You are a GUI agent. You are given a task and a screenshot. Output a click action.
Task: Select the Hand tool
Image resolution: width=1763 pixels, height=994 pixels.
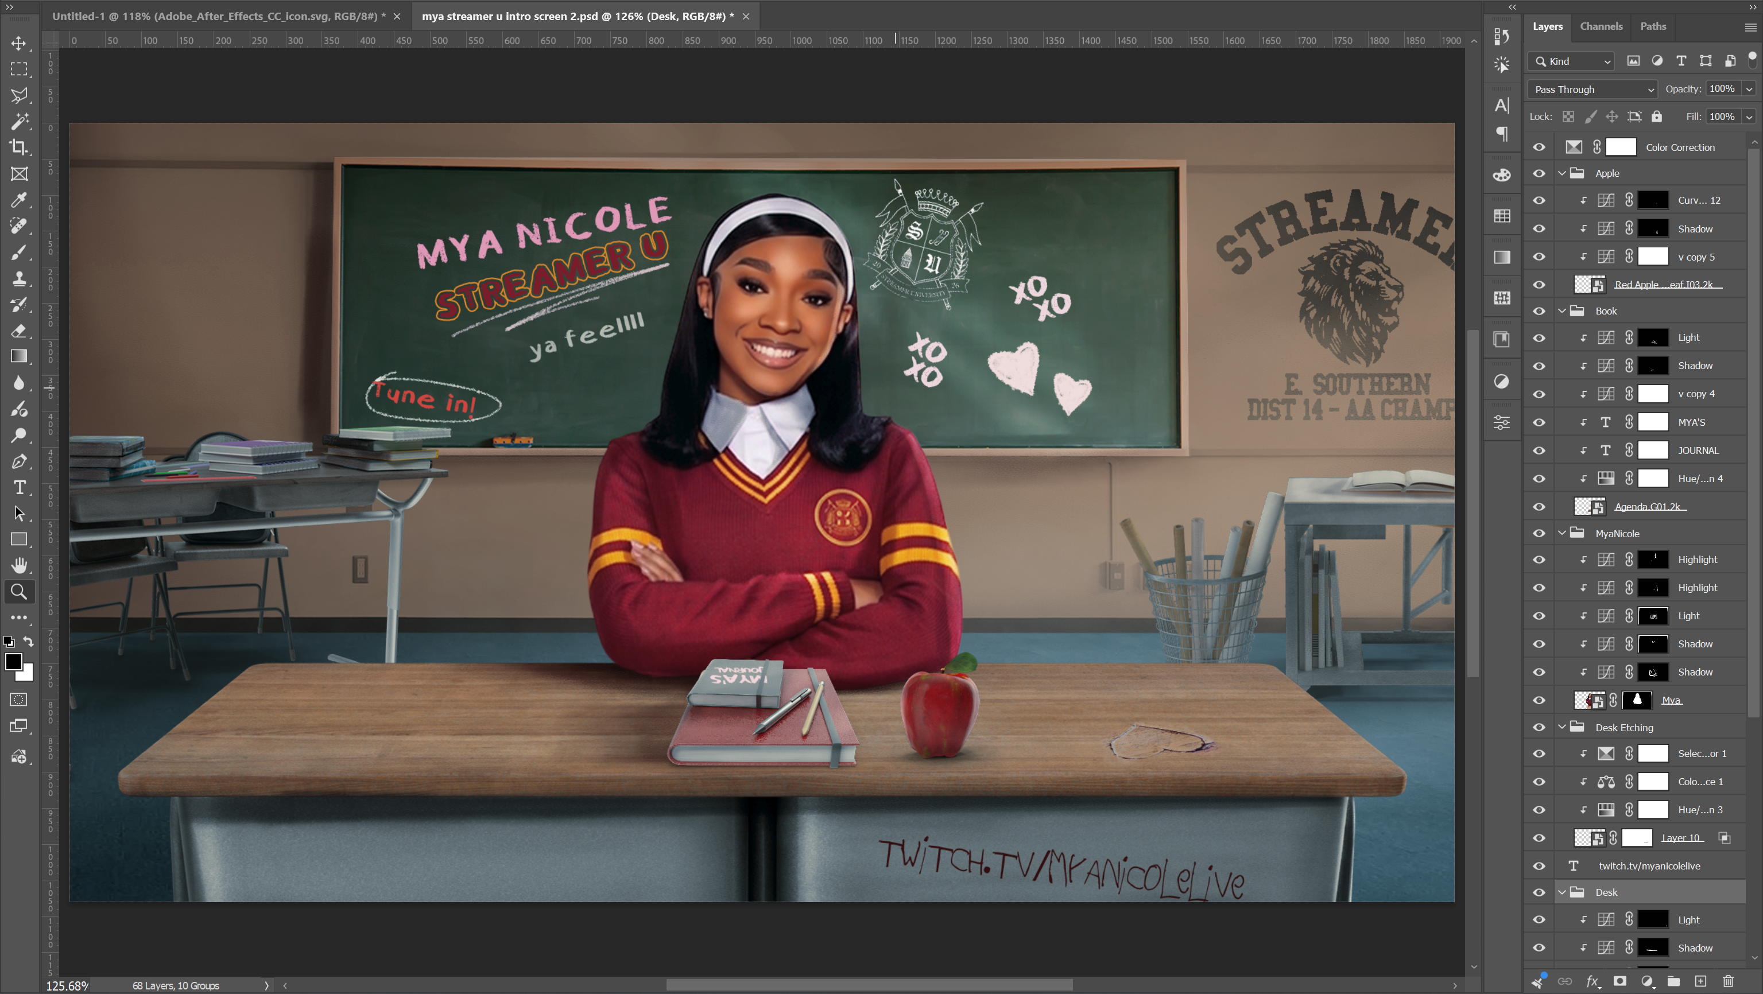(x=18, y=565)
